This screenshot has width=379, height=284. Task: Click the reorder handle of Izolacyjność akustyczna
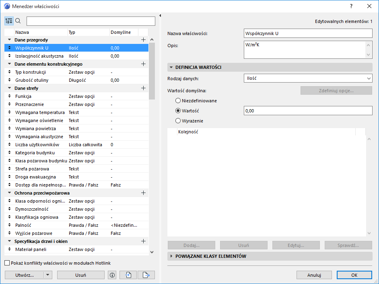click(9, 56)
